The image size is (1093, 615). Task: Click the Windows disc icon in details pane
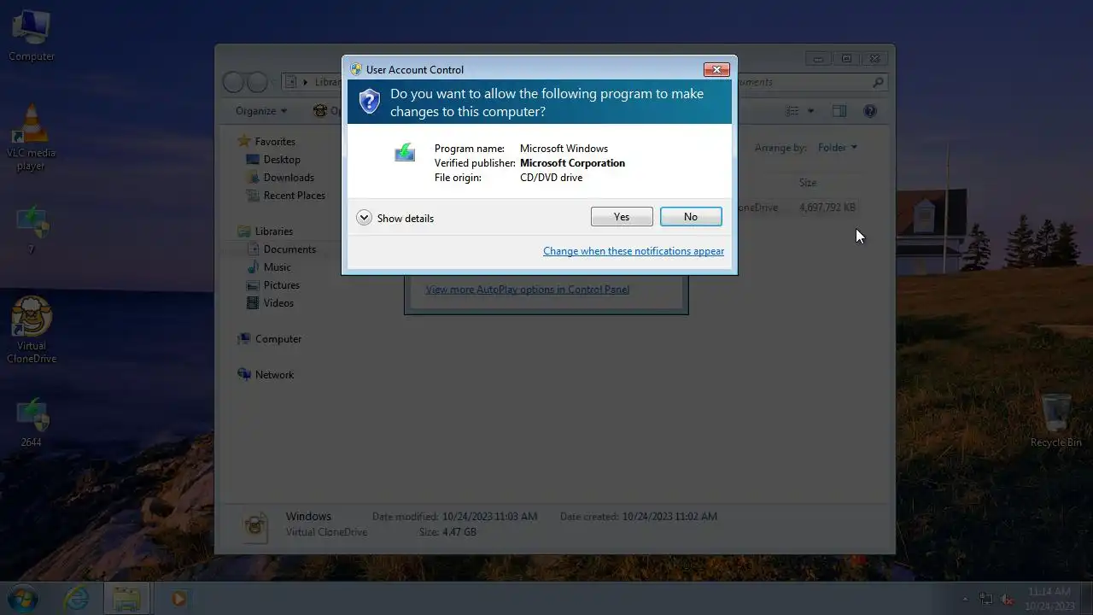pos(255,525)
